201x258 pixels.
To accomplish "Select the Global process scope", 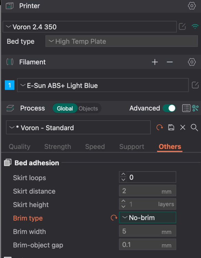I will click(65, 108).
